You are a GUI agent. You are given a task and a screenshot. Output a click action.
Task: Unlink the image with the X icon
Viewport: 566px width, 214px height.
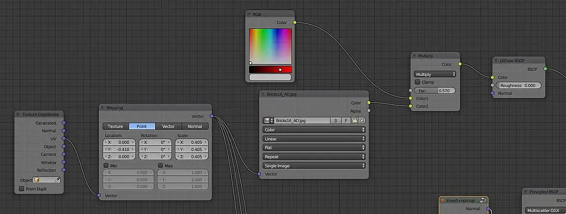[x=362, y=120]
